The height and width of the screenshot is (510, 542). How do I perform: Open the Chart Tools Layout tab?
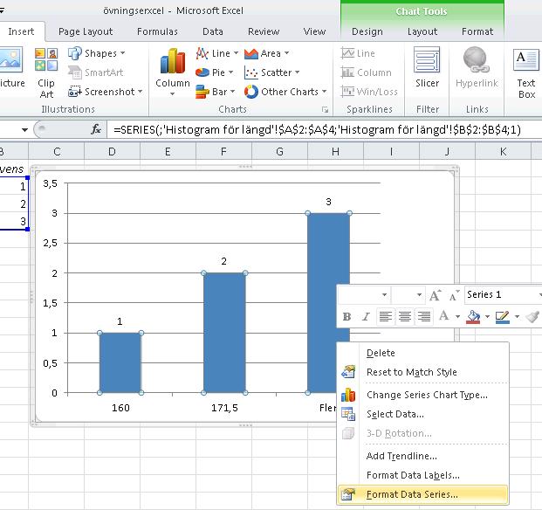point(422,31)
